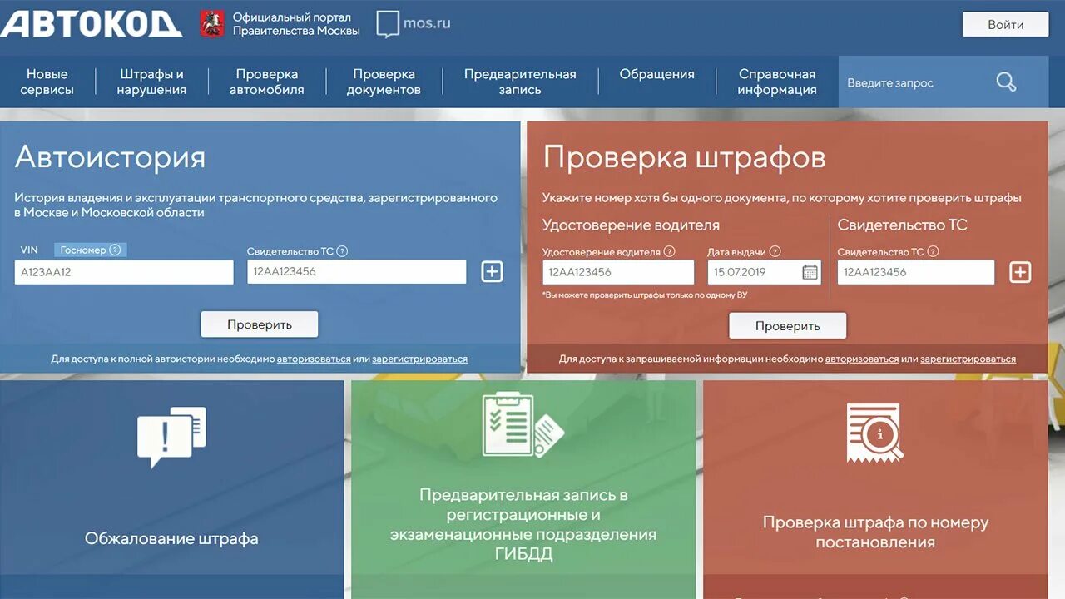The width and height of the screenshot is (1065, 599).
Task: Click Проверить in Автоистория panel
Action: click(x=260, y=324)
